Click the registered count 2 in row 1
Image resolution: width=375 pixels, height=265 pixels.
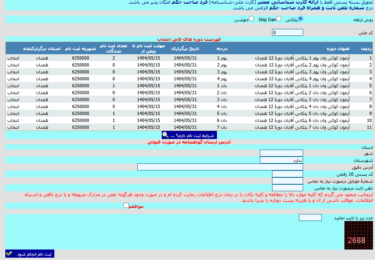pyautogui.click(x=114, y=58)
